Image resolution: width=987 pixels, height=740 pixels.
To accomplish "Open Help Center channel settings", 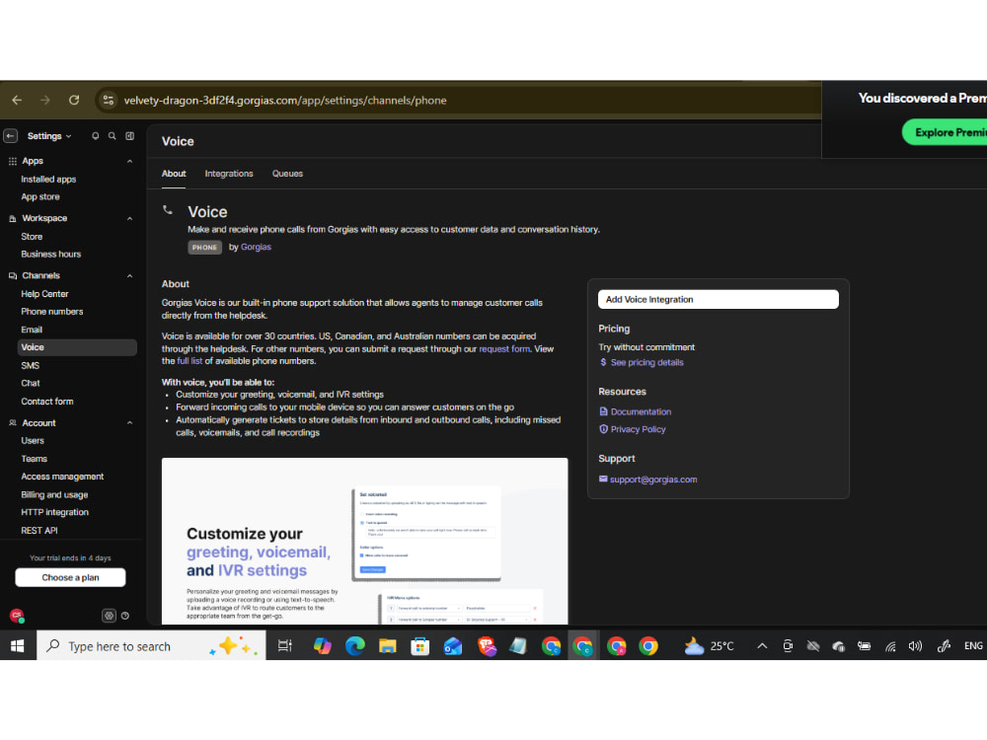I will coord(44,294).
